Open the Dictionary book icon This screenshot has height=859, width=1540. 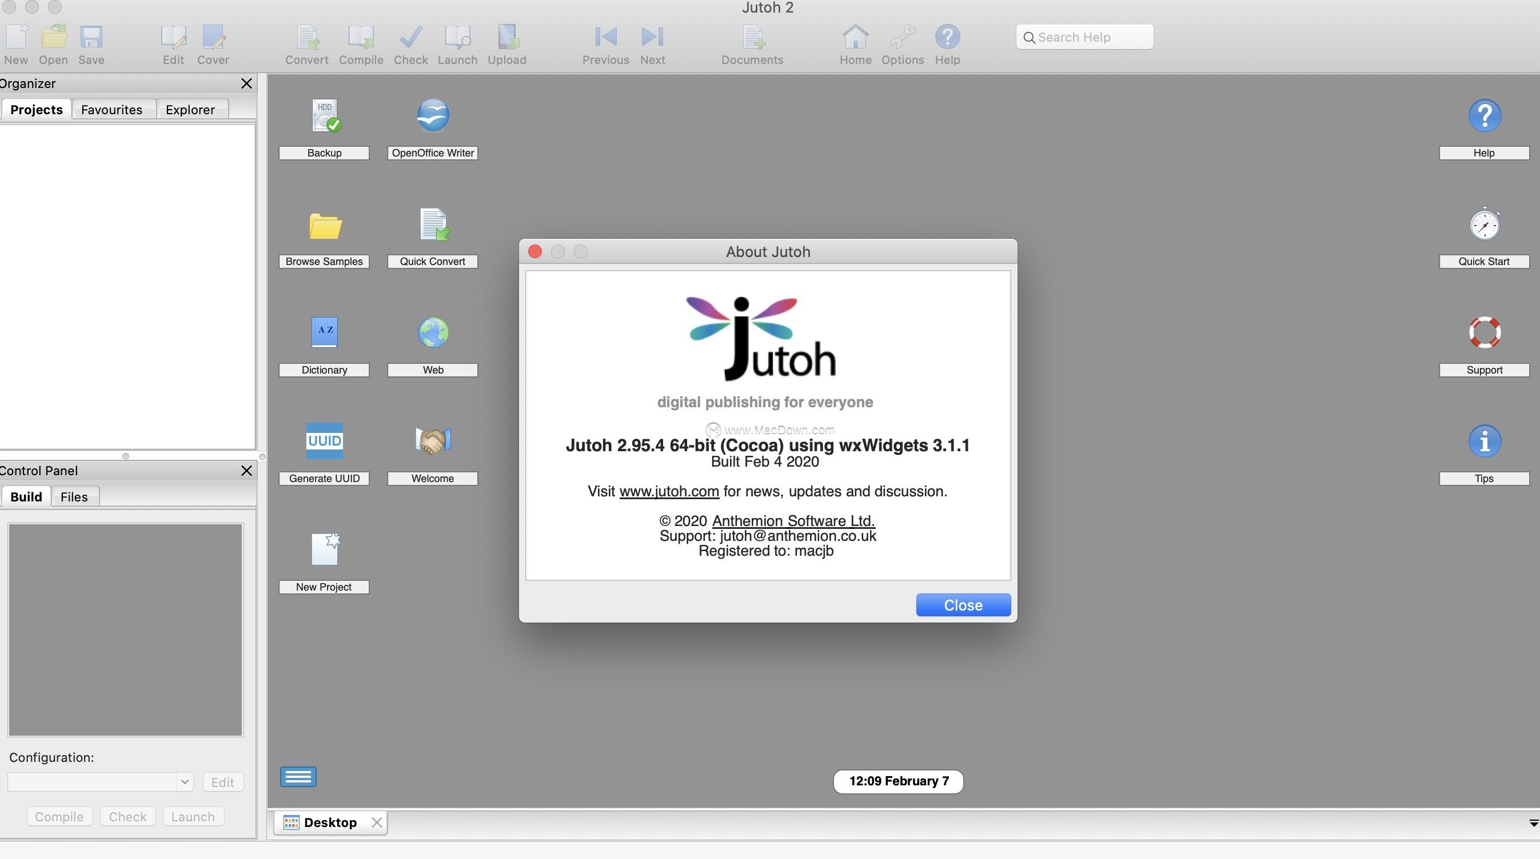325,332
